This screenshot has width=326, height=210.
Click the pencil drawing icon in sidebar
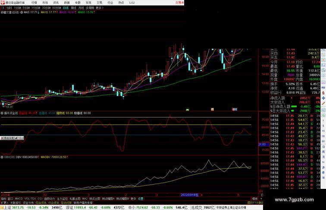(x=323, y=103)
